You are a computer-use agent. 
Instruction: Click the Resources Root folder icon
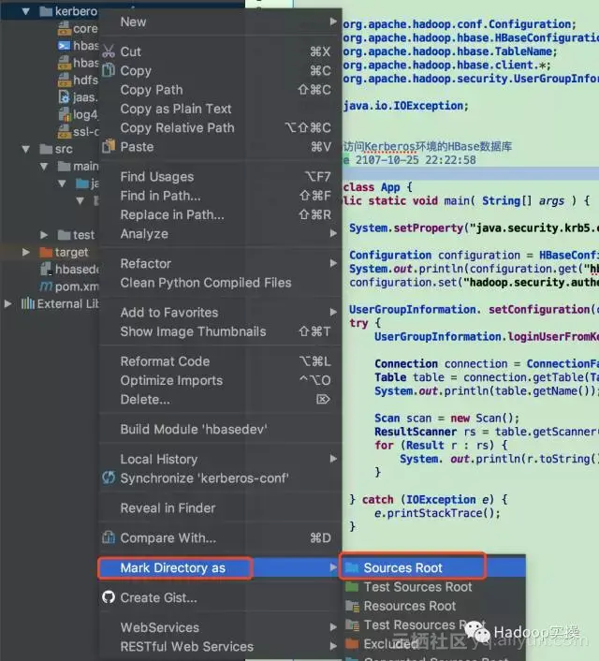tap(352, 606)
